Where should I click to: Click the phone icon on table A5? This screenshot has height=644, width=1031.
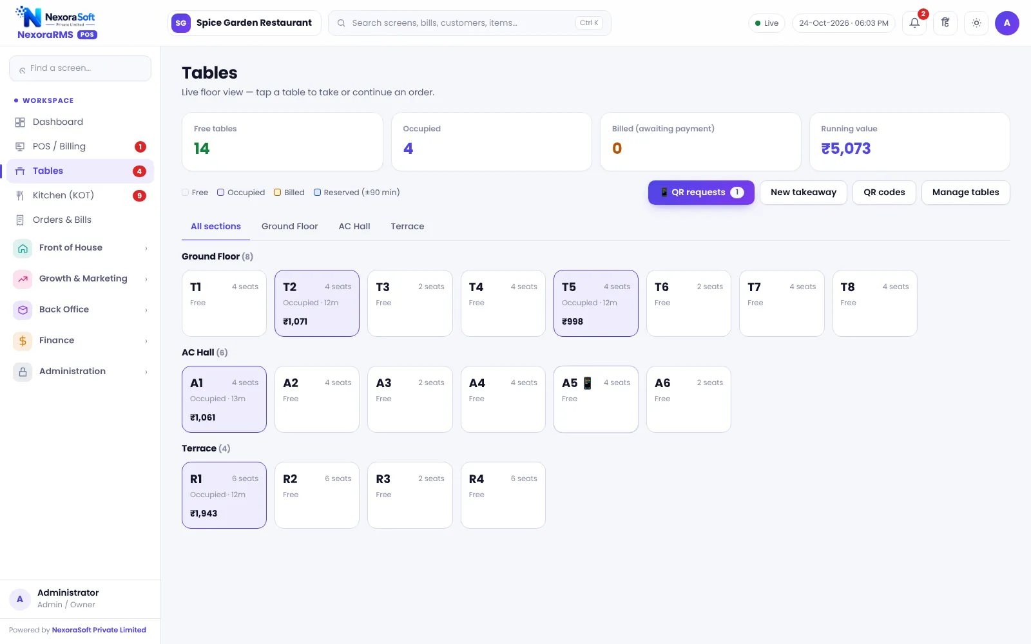588,383
